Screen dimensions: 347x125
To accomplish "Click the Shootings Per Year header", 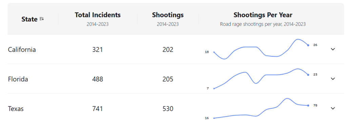I will tap(263, 15).
